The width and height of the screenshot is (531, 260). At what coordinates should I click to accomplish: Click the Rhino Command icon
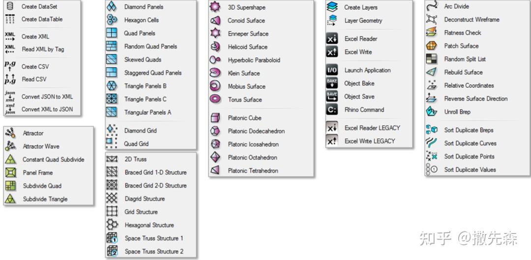pos(332,109)
